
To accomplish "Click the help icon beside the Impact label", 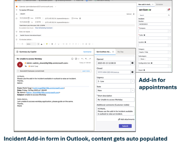I will point(144,70).
